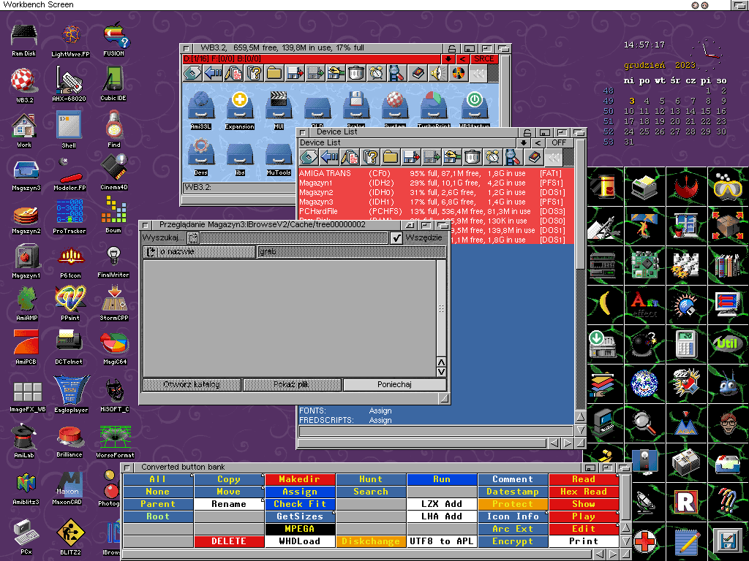Screen dimensions: 749x561
Task: Open the calculator dock icon
Action: 686,343
